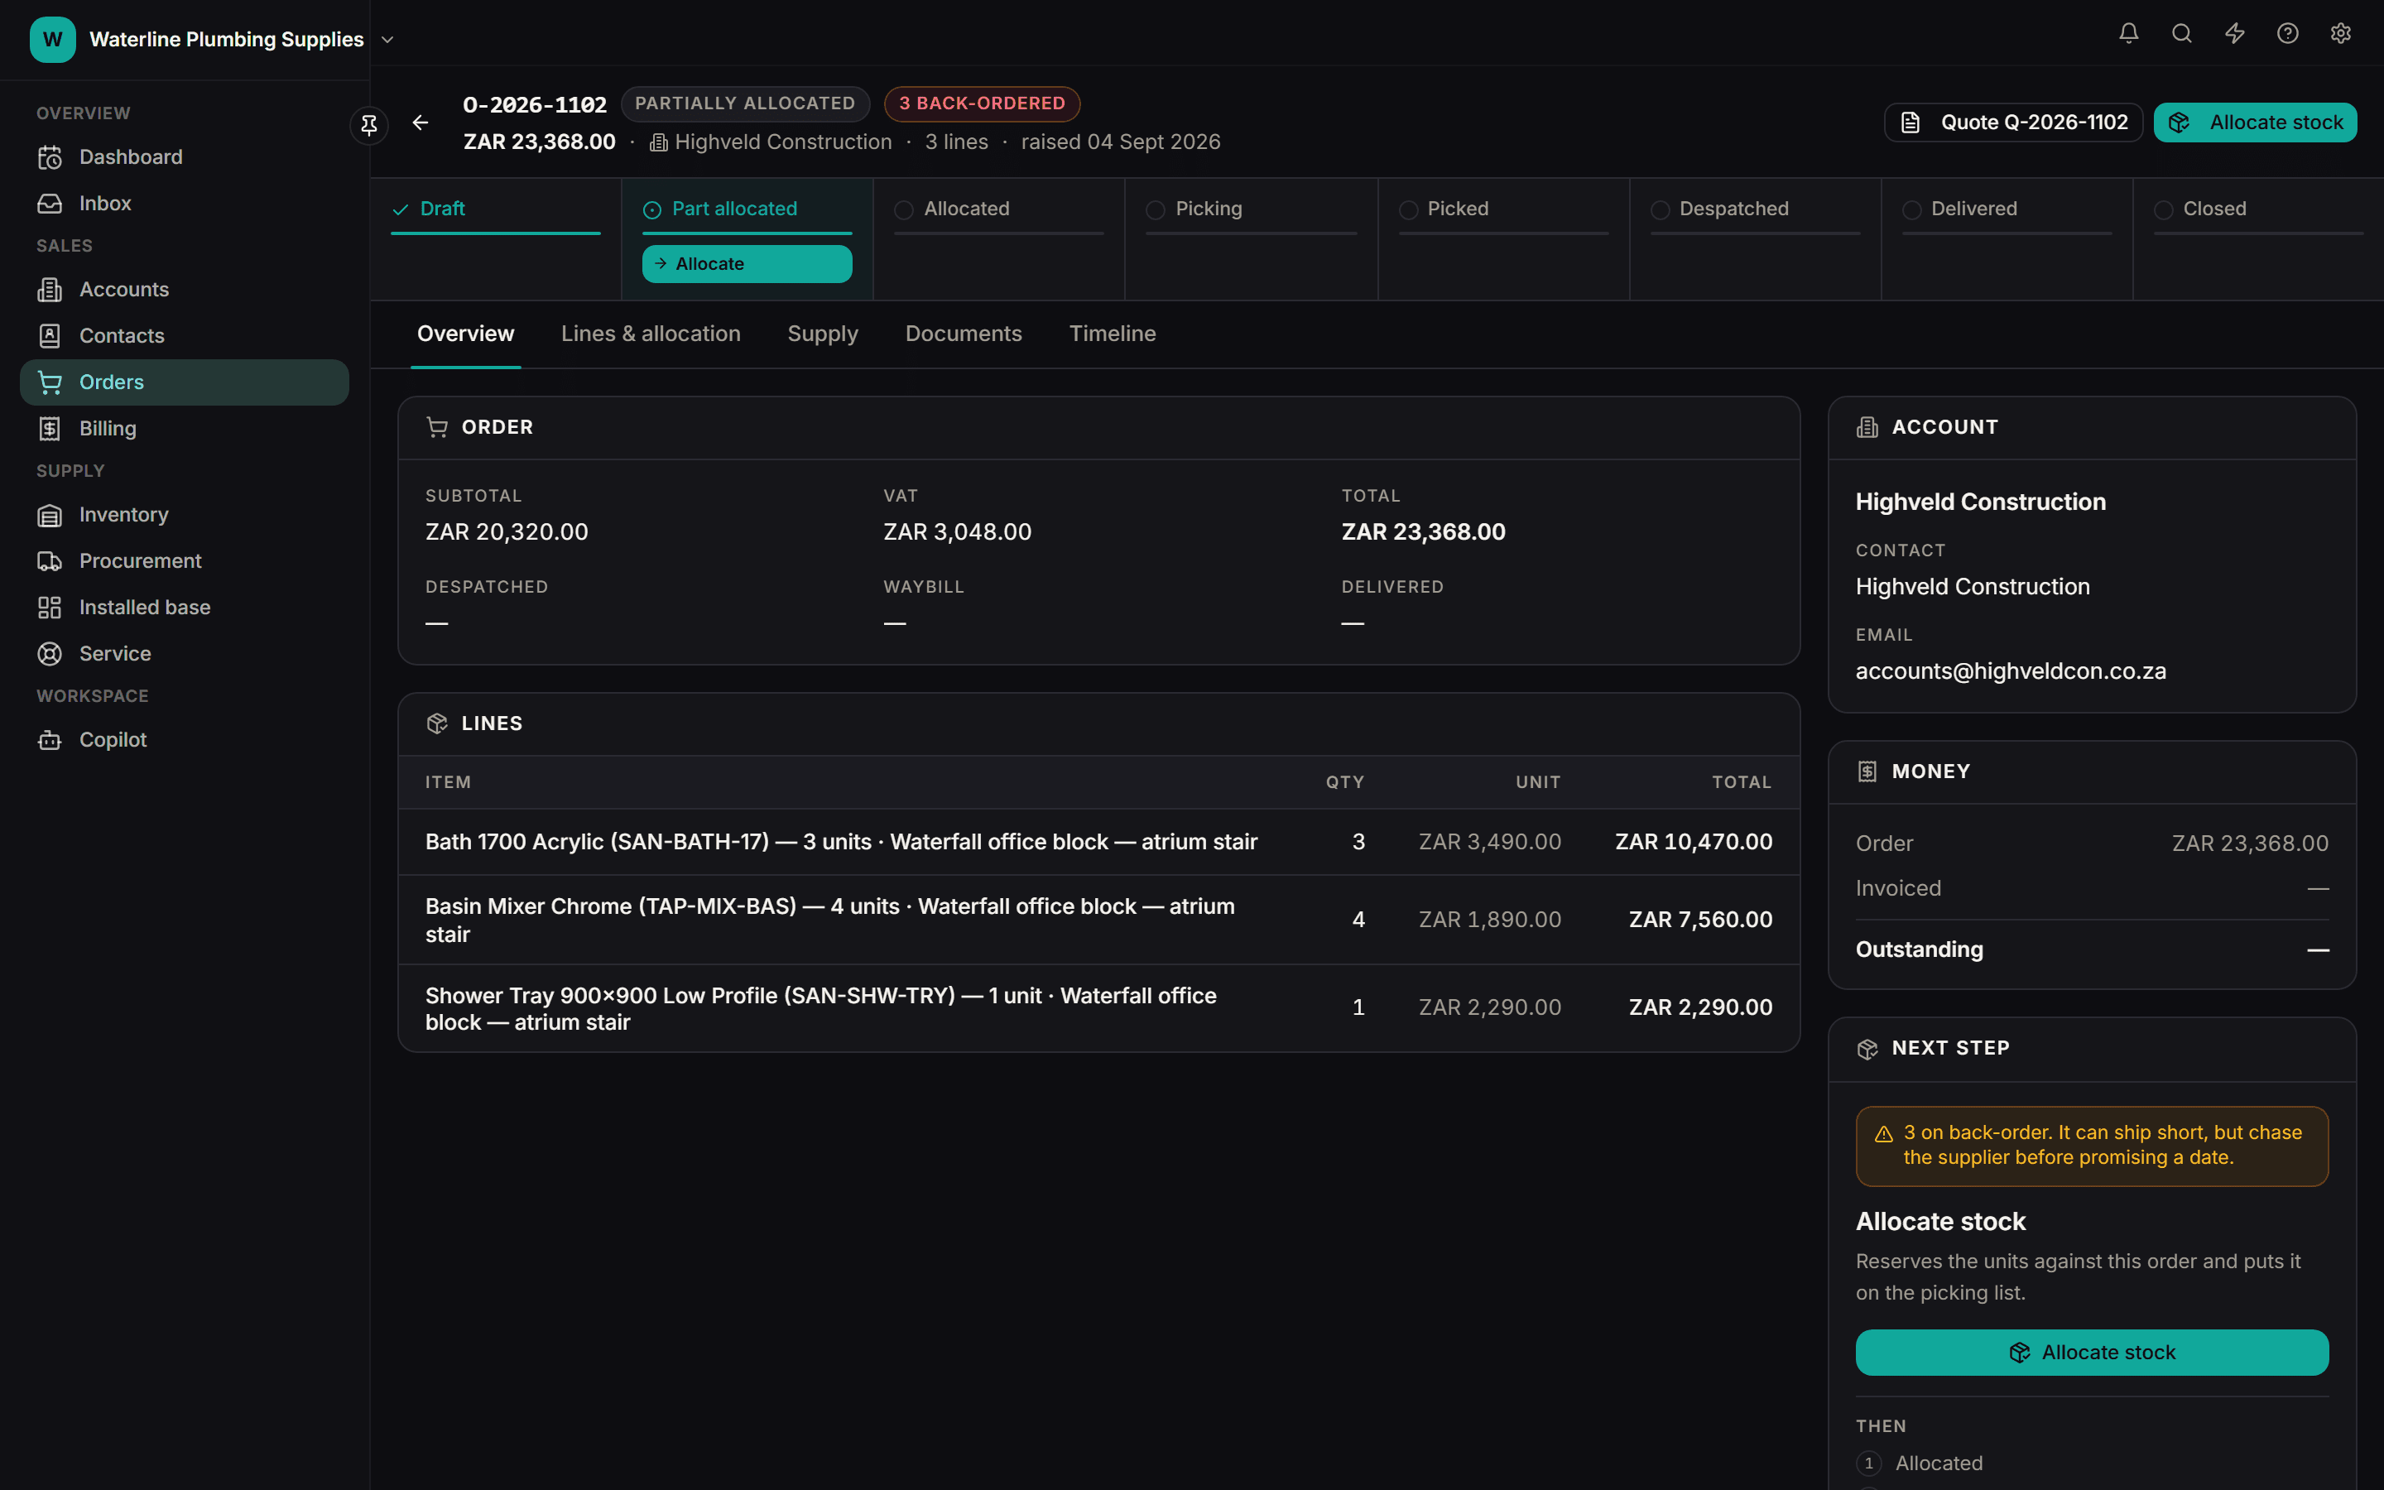Open the Timeline tab

point(1113,334)
